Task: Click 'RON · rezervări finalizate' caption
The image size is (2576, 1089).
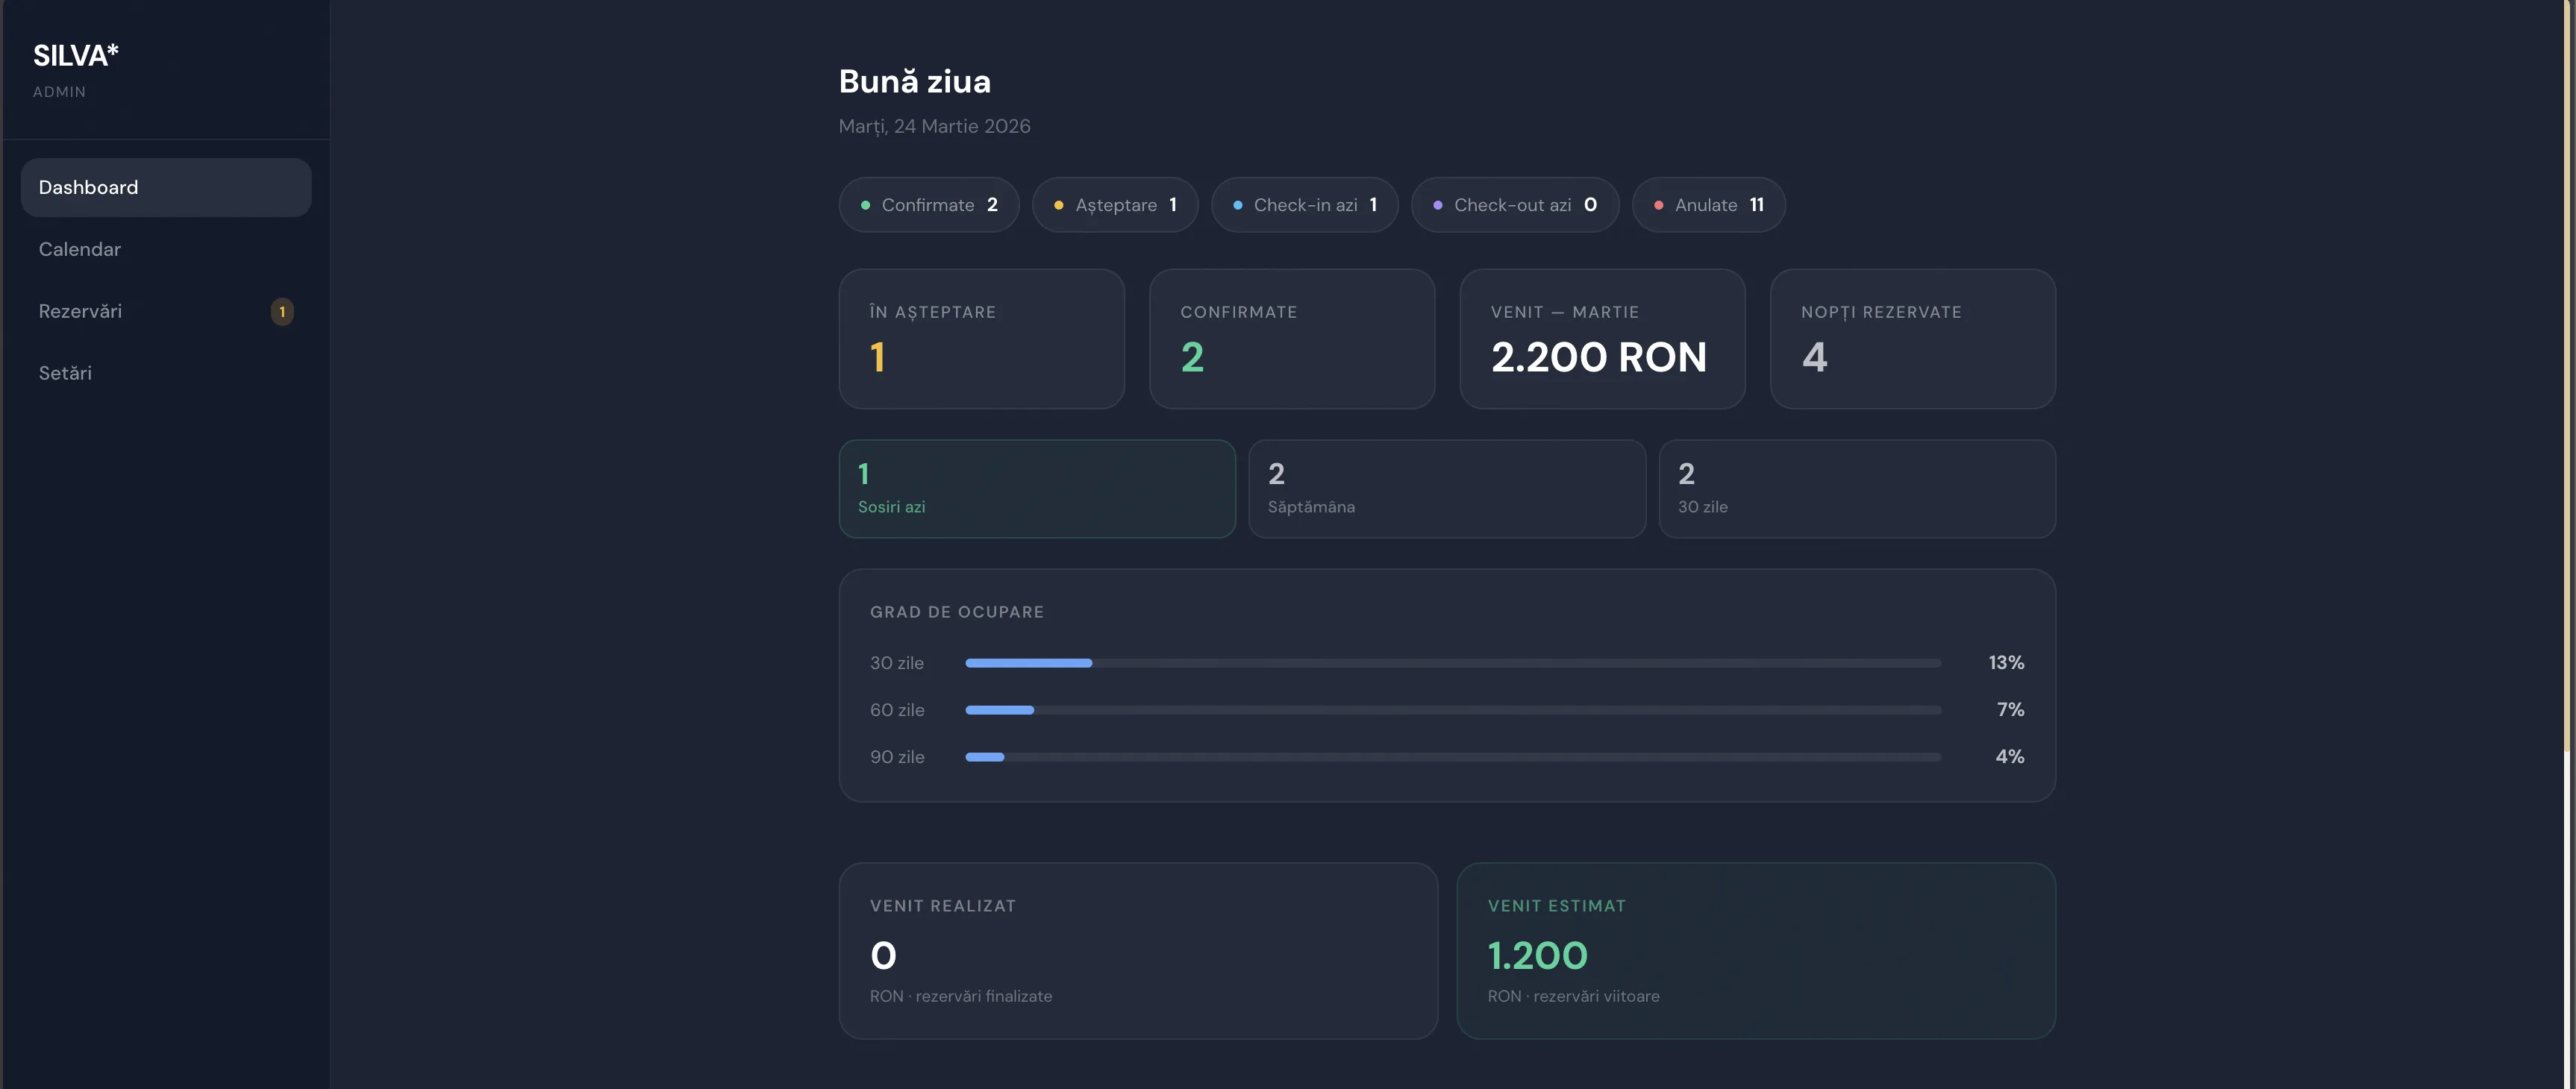Action: 961,996
